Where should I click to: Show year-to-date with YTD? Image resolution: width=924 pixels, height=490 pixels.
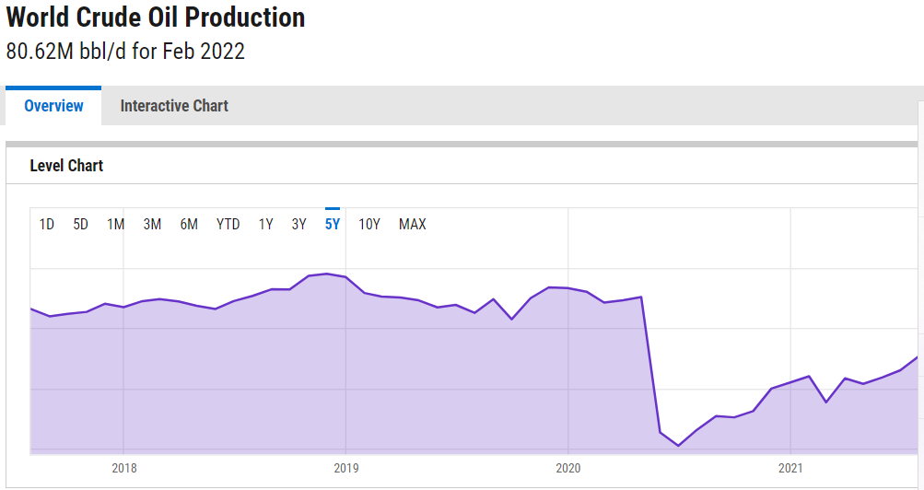pos(228,224)
